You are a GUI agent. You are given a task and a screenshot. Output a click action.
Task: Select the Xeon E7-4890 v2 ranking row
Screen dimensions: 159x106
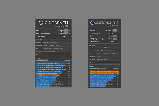[x=53, y=84]
